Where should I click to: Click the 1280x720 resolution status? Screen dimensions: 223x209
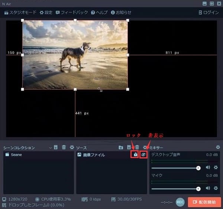(x=18, y=199)
